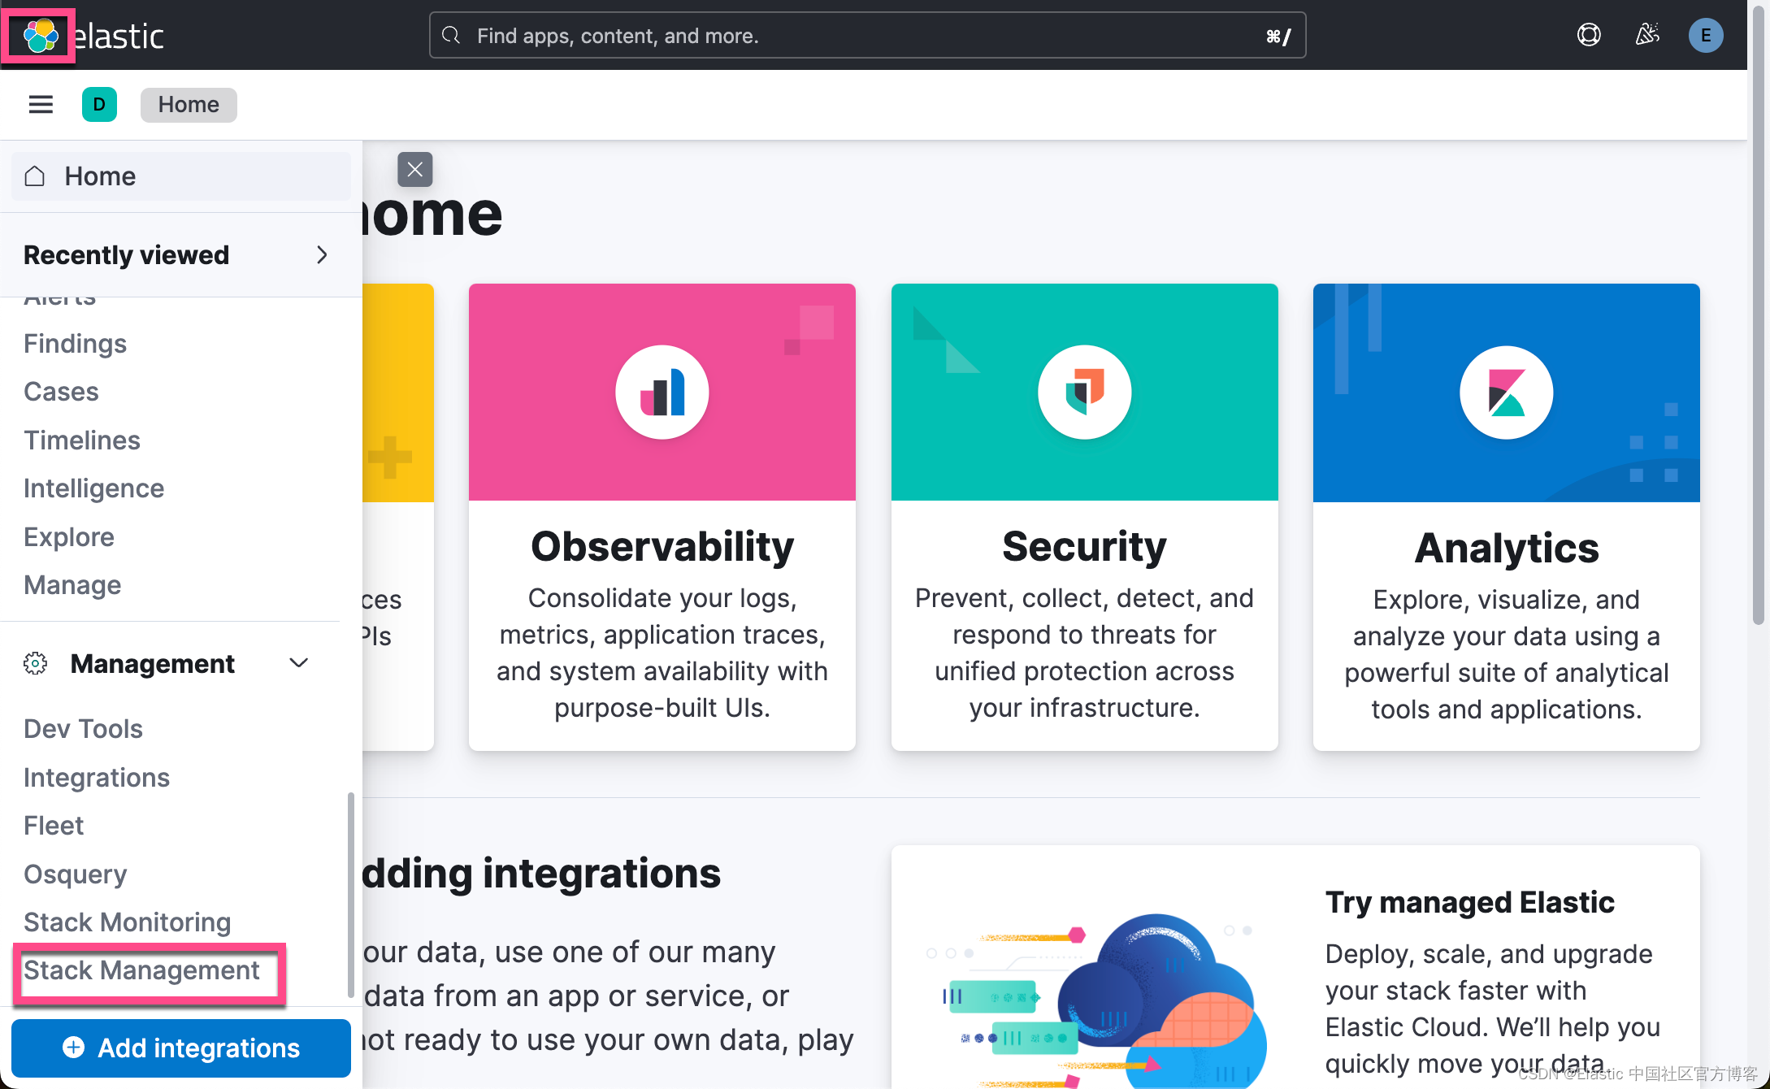Collapse the Management section chevron
The height and width of the screenshot is (1089, 1770).
[298, 662]
